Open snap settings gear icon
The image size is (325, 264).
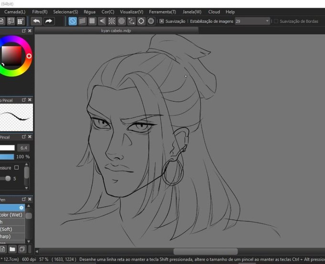(151, 21)
